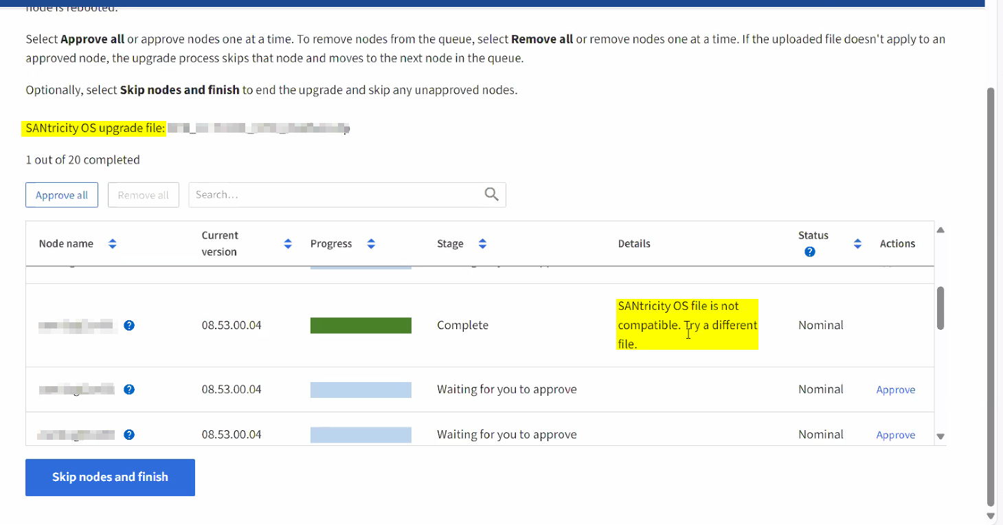Viewport: 1003px width, 525px height.
Task: Sort the Status column
Action: (857, 243)
